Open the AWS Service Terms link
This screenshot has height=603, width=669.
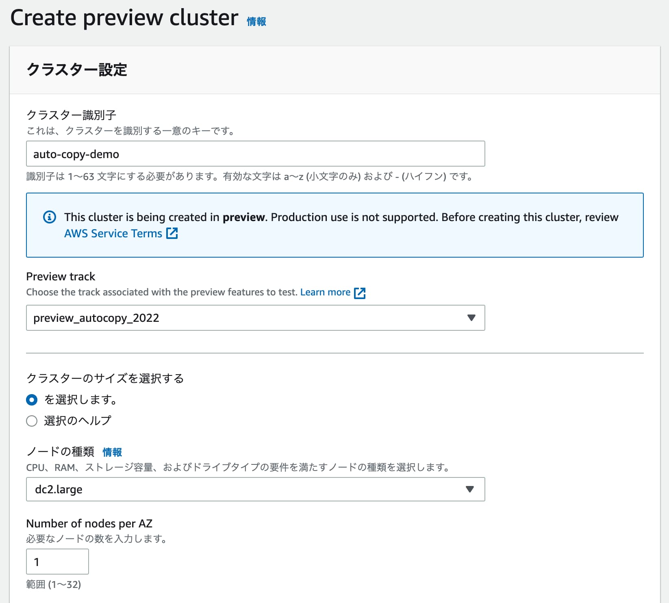(113, 233)
